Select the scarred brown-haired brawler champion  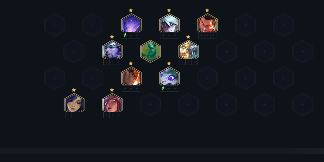point(131,77)
